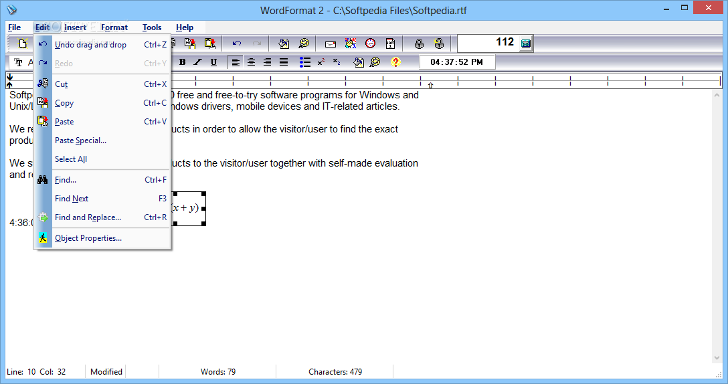Choose Object Properties... from the menu
Screen dimensions: 728x384
(x=102, y=237)
